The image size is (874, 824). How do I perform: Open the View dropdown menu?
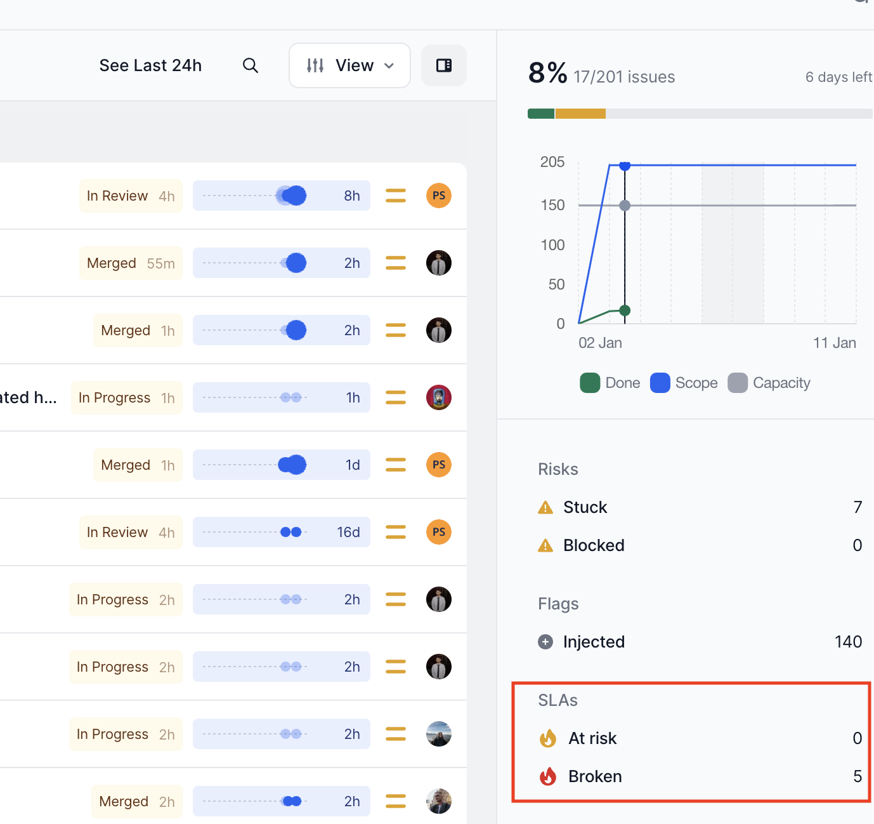pyautogui.click(x=349, y=65)
